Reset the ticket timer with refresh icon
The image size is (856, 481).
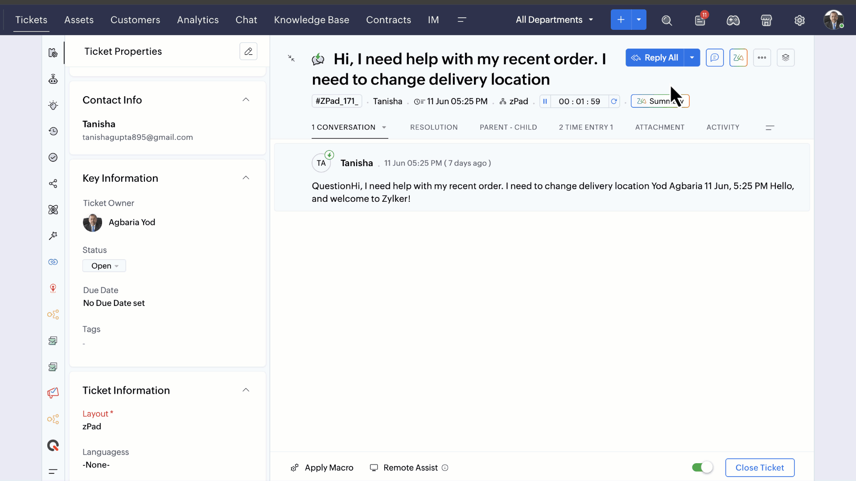click(614, 102)
